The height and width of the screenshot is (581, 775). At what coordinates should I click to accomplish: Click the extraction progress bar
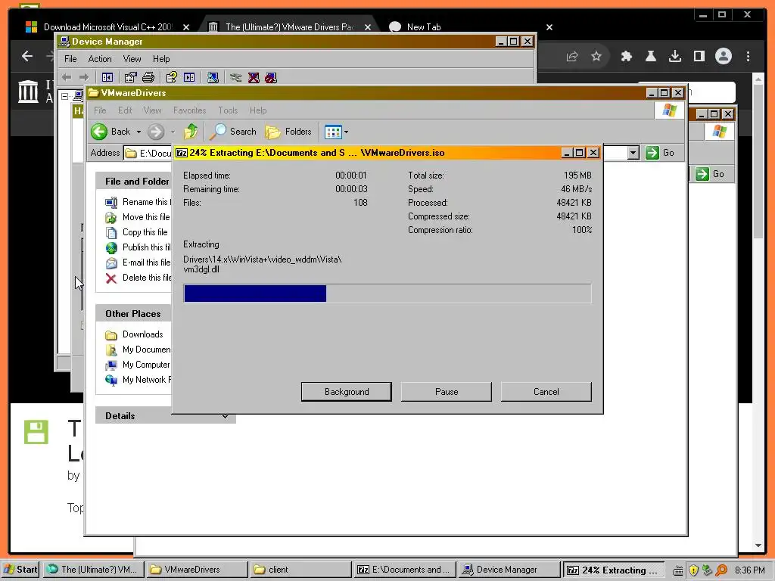tap(387, 294)
